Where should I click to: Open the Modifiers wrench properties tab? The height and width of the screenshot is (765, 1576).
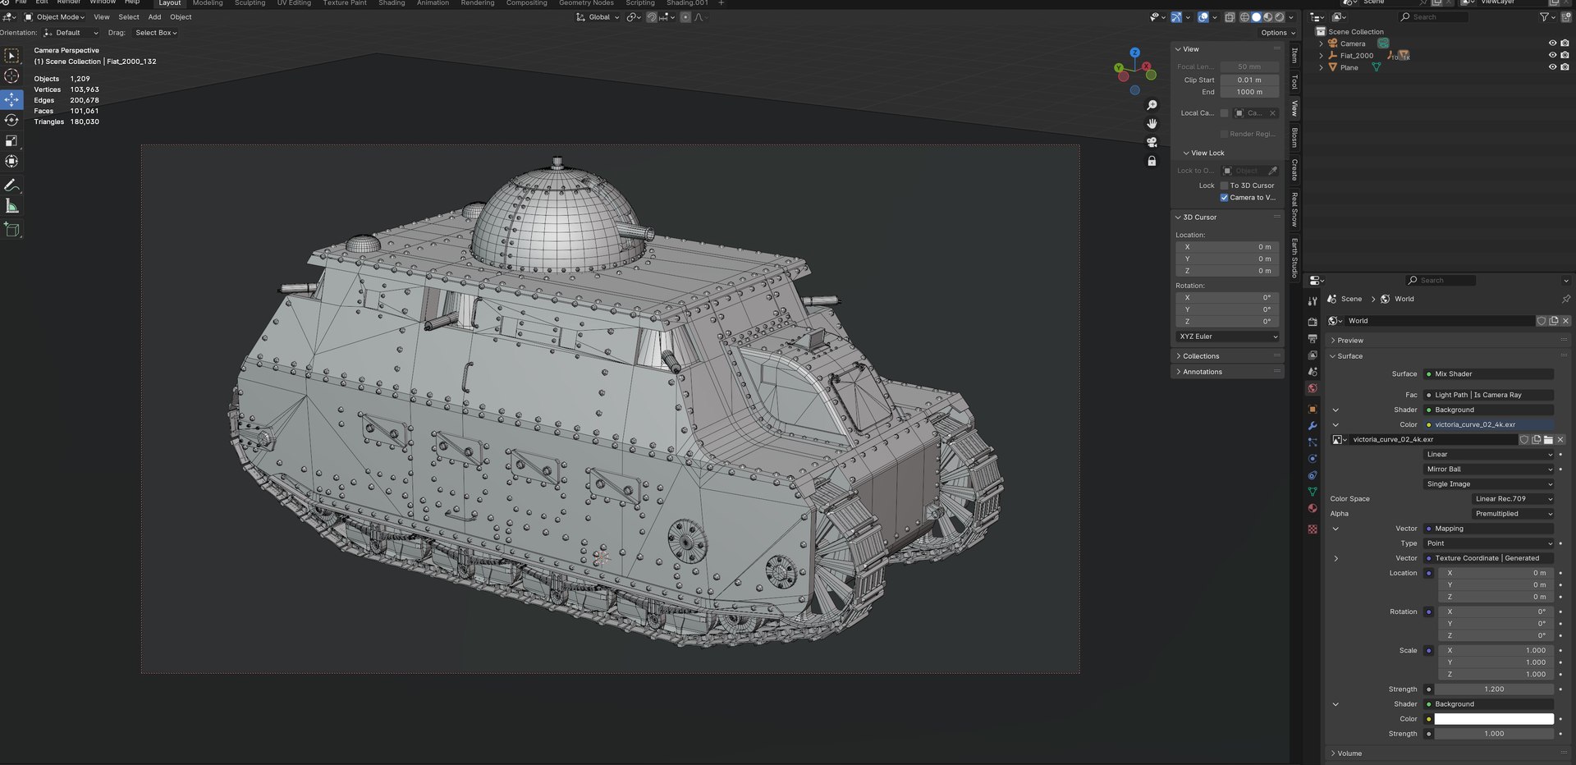pyautogui.click(x=1312, y=425)
